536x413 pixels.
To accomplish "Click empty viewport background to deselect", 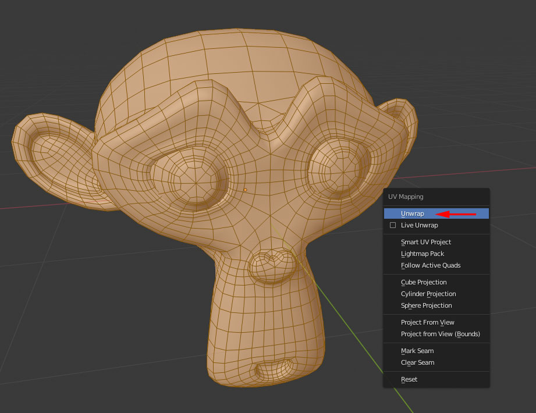I will click(70, 349).
